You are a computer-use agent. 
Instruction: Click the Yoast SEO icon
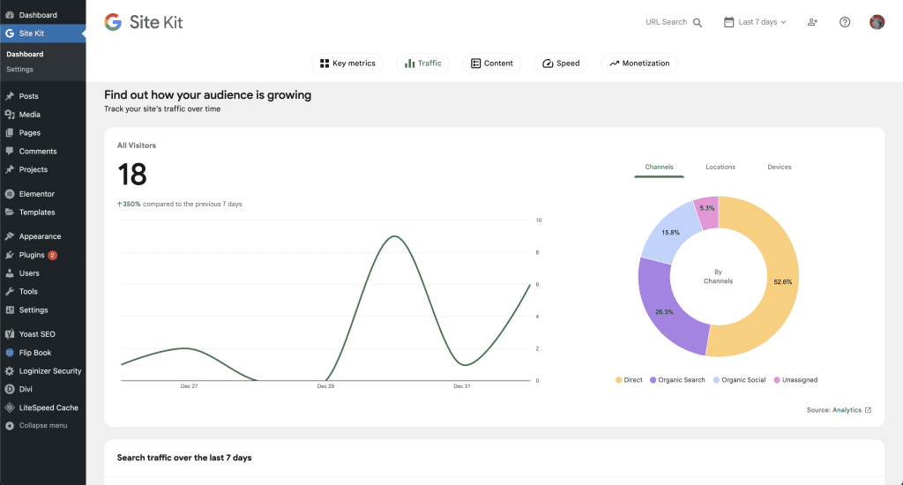[10, 334]
